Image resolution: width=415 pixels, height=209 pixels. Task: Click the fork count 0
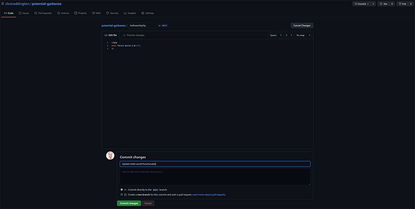(411, 4)
